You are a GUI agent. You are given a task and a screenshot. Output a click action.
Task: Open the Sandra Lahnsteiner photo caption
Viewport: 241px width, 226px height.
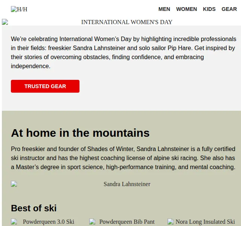tap(127, 184)
